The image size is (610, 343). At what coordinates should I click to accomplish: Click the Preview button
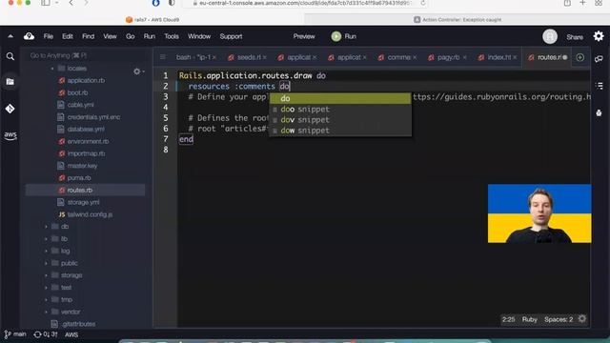tap(304, 36)
